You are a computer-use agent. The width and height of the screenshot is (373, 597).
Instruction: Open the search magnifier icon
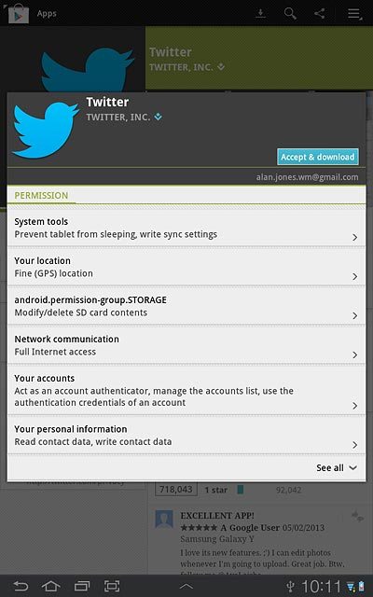click(290, 13)
